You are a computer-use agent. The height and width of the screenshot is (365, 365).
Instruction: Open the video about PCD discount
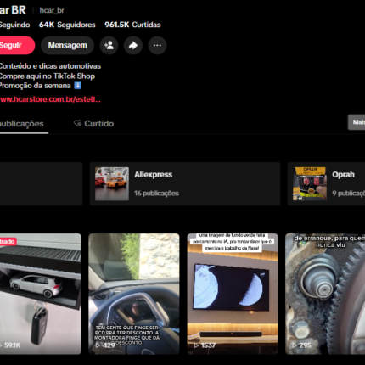click(134, 294)
